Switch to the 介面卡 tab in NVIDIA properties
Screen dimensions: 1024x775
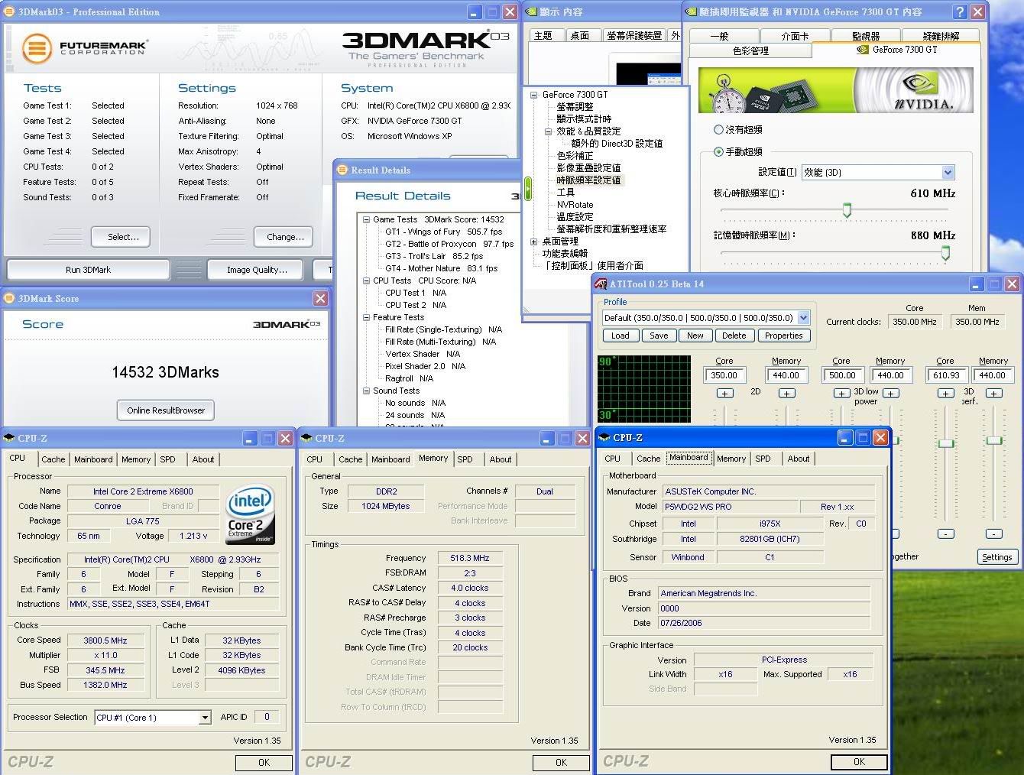pos(795,36)
